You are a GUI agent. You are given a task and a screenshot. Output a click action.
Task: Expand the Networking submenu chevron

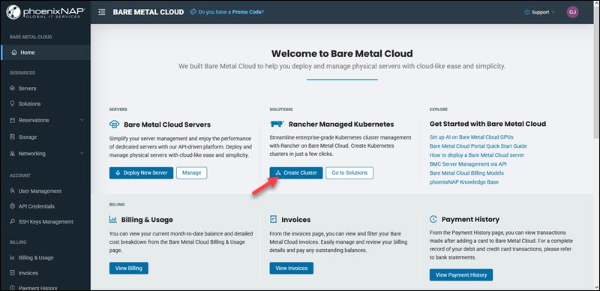pyautogui.click(x=82, y=154)
